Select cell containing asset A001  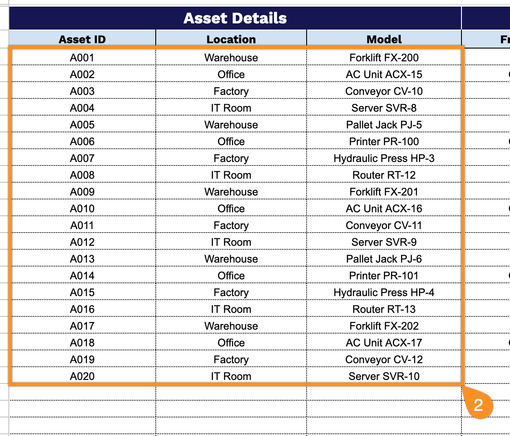click(82, 58)
